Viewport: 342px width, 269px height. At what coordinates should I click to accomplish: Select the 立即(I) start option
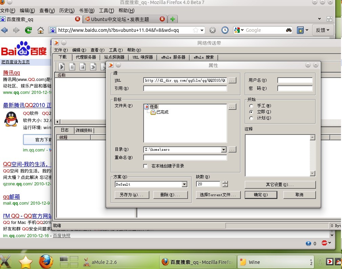(251, 112)
